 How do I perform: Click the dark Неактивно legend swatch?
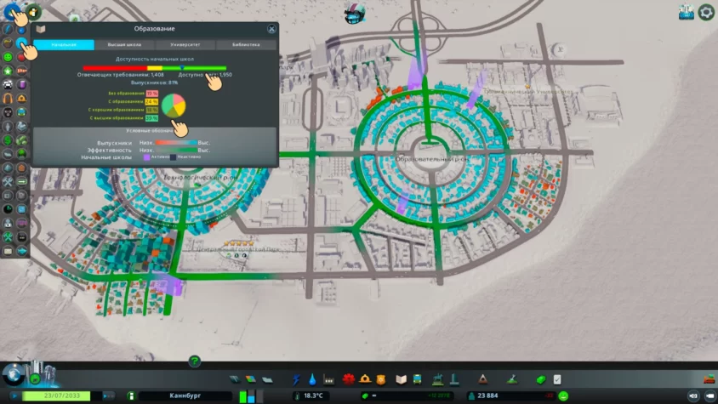[173, 157]
